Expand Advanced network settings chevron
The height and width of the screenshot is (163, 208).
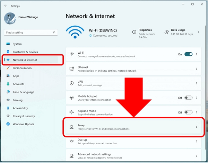(x=197, y=156)
